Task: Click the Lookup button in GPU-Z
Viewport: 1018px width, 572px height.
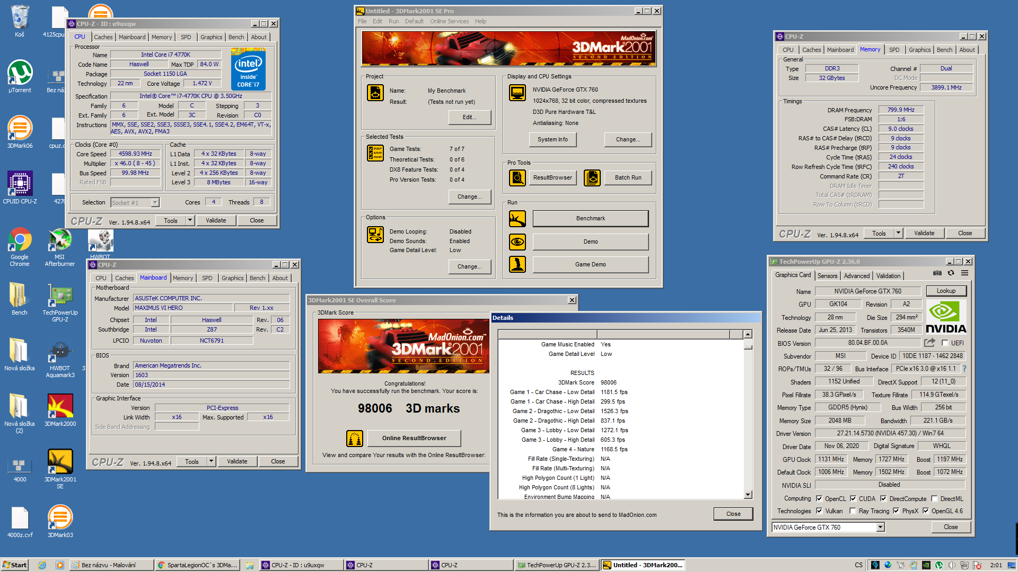Action: [946, 291]
